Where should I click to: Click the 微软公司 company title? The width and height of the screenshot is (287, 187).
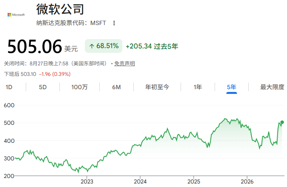coord(60,9)
